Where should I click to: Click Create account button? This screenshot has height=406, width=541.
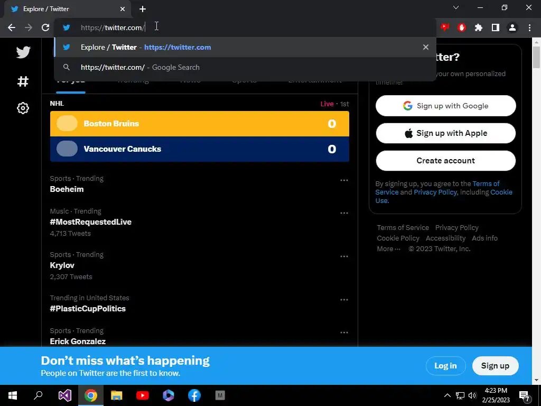point(445,161)
